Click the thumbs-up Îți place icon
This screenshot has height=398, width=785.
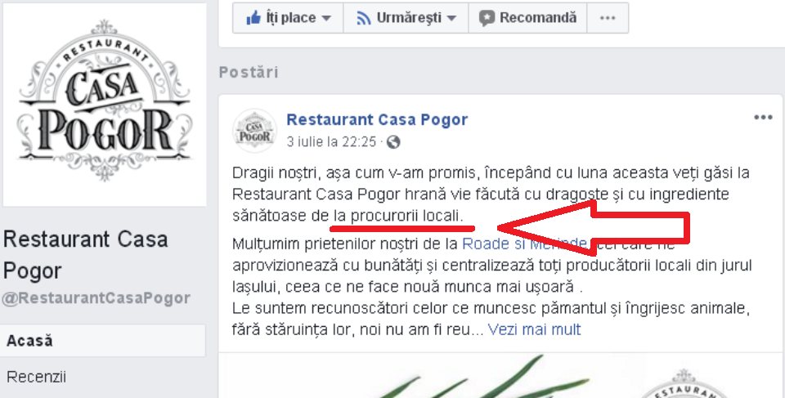(x=253, y=18)
